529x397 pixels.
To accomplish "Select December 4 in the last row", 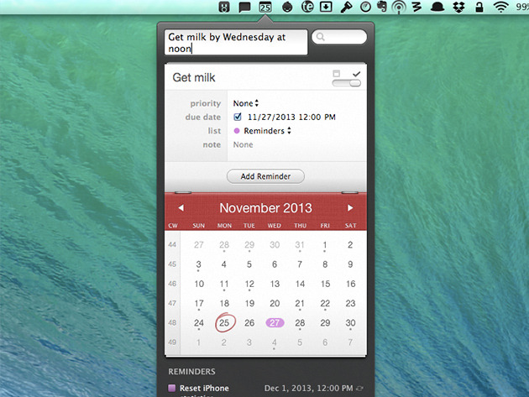I will pyautogui.click(x=275, y=342).
